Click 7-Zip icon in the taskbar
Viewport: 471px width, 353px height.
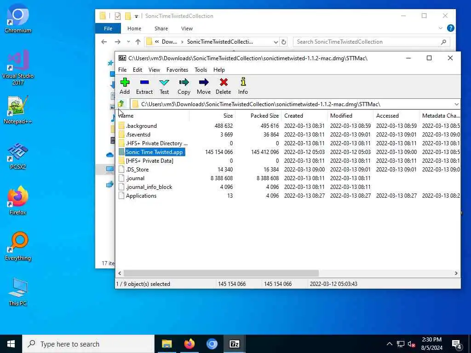[234, 344]
